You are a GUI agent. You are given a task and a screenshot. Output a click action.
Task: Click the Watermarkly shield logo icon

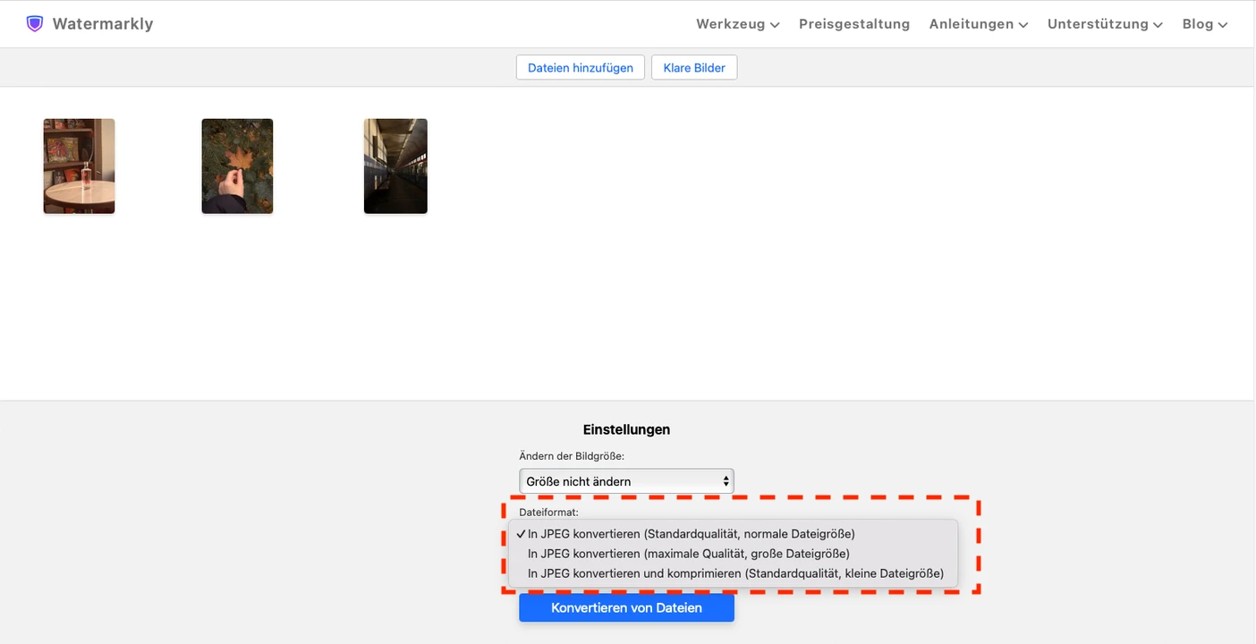point(35,24)
